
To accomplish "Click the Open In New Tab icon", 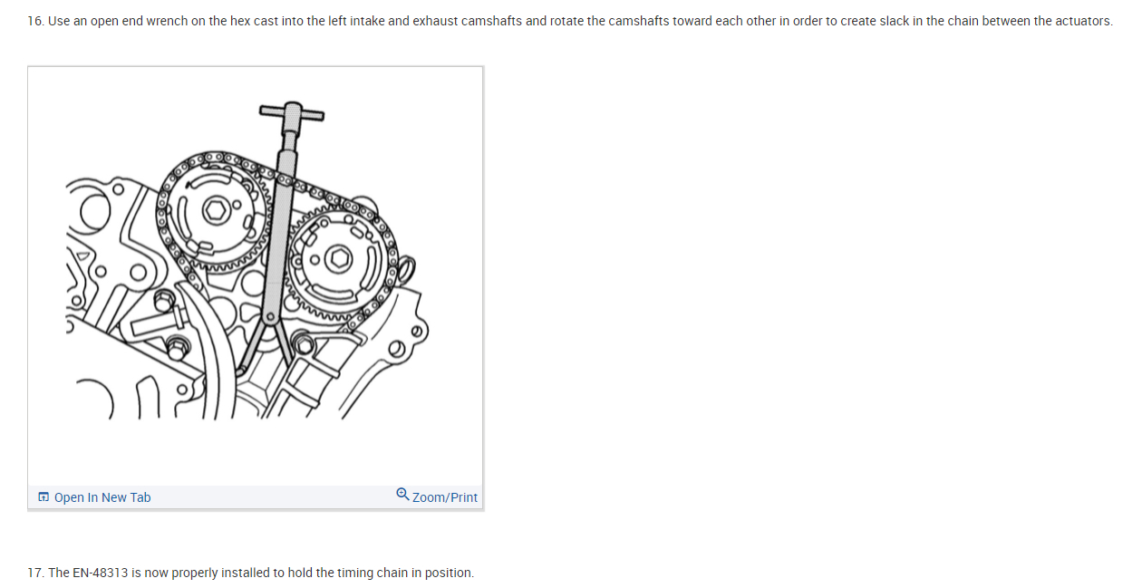I will click(44, 497).
